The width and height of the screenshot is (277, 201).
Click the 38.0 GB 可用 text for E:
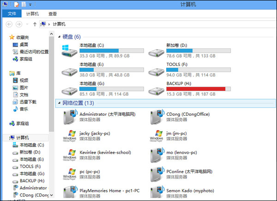click(92, 75)
